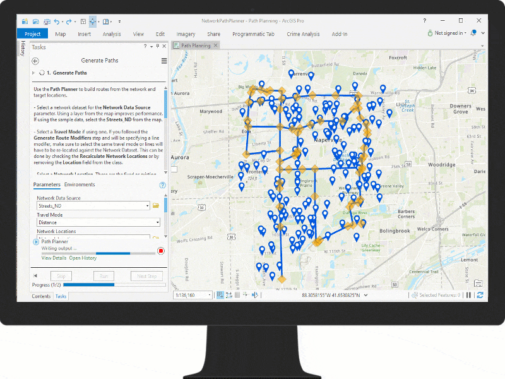505x379 pixels.
Task: Click the Redo arrow icon
Action: (69, 21)
